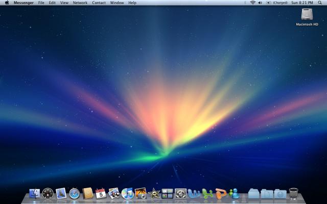Open Microsoft Excel dock icon

[207, 193]
